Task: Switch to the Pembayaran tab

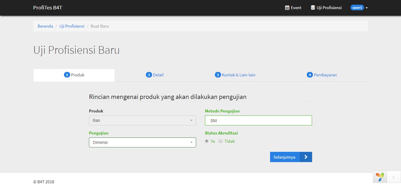Action: 325,75
